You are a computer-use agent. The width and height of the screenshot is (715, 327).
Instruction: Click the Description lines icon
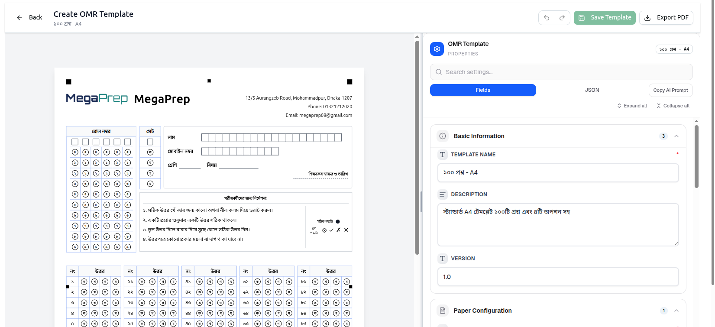point(443,194)
